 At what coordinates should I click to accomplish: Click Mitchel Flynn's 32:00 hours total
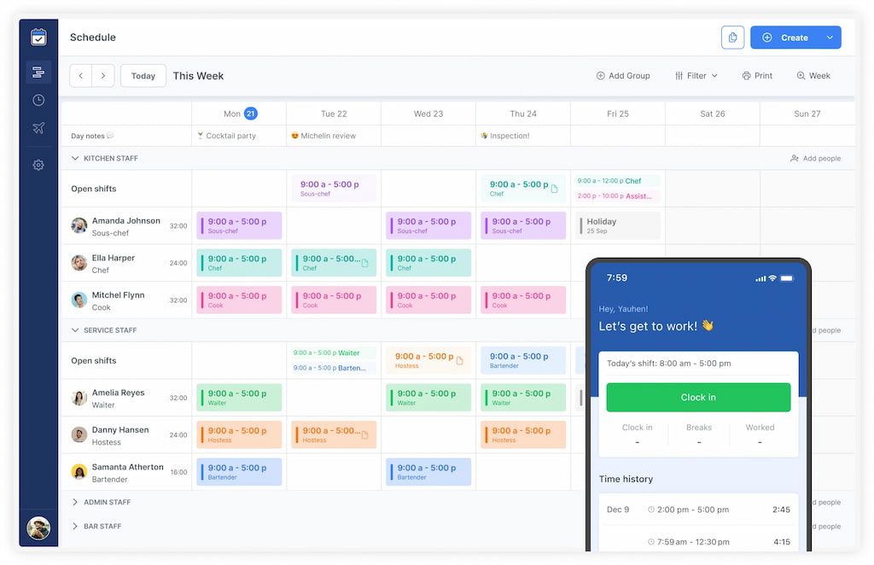pos(178,300)
